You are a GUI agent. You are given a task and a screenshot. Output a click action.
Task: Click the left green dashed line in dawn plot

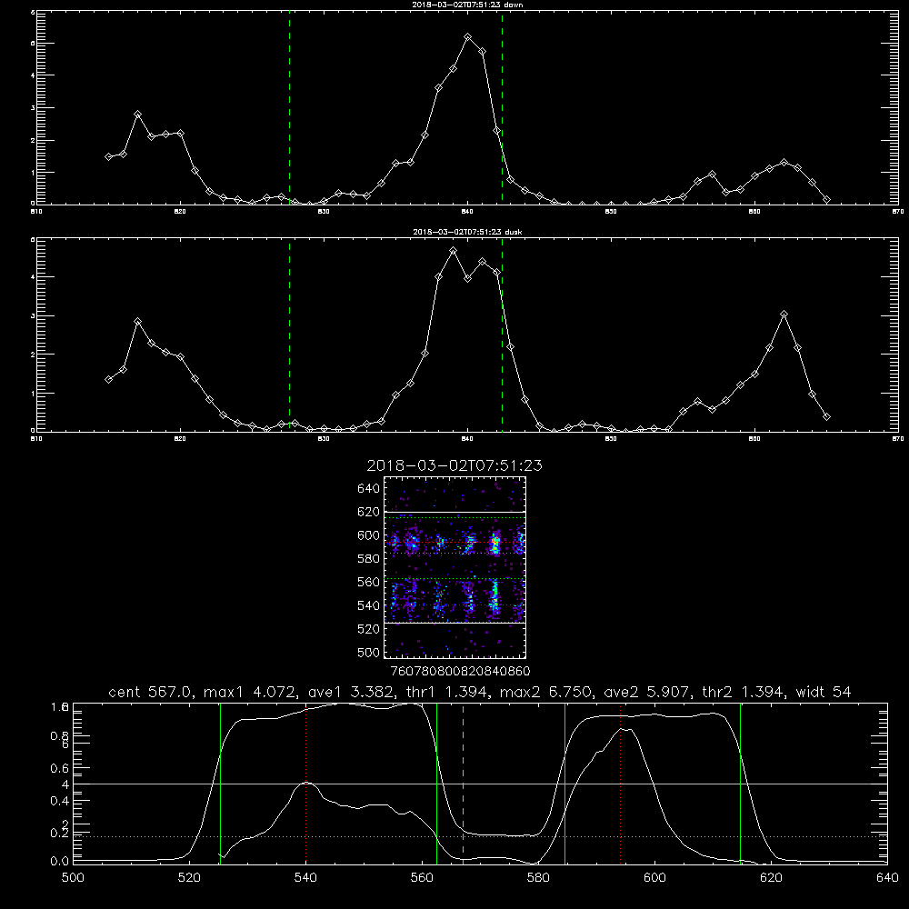point(289,107)
